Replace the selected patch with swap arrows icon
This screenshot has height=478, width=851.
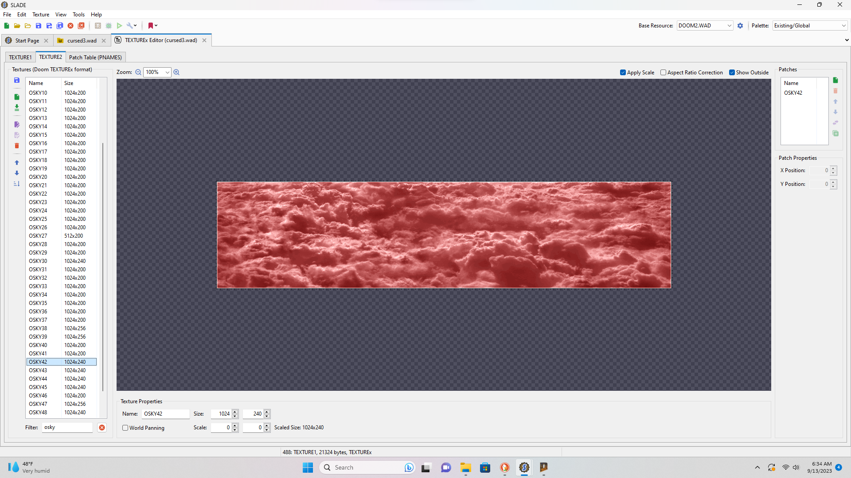pyautogui.click(x=835, y=123)
